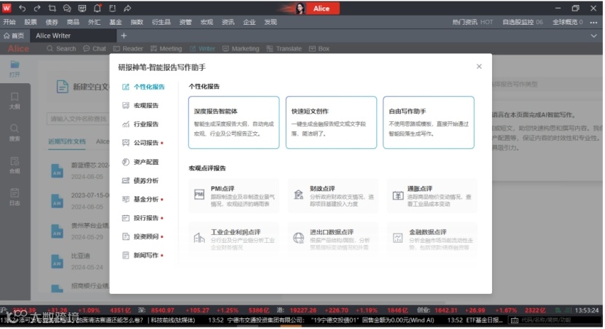Click the undo arrow in title bar

(x=22, y=8)
